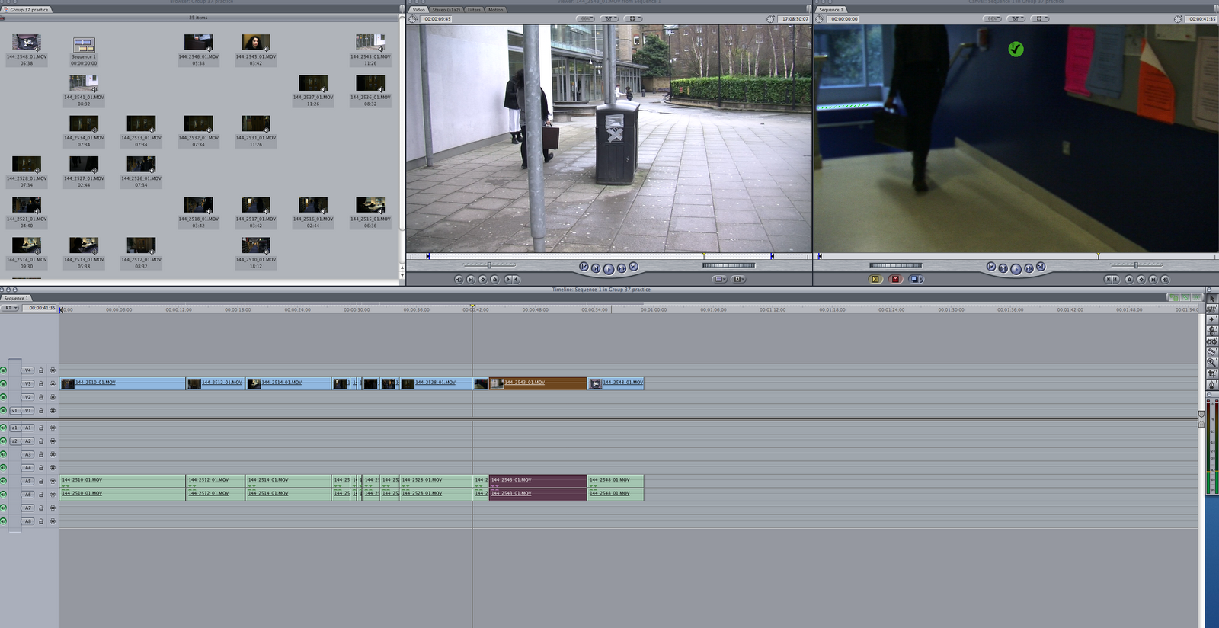The image size is (1219, 628).
Task: Go to previous edit in Canvas
Action: (991, 267)
